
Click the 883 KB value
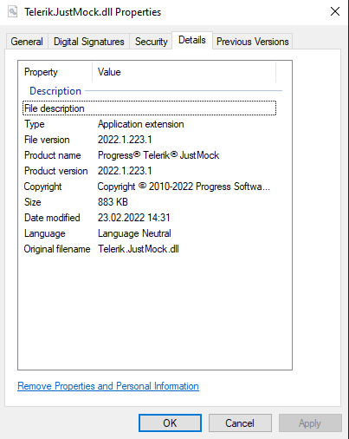[x=113, y=202]
